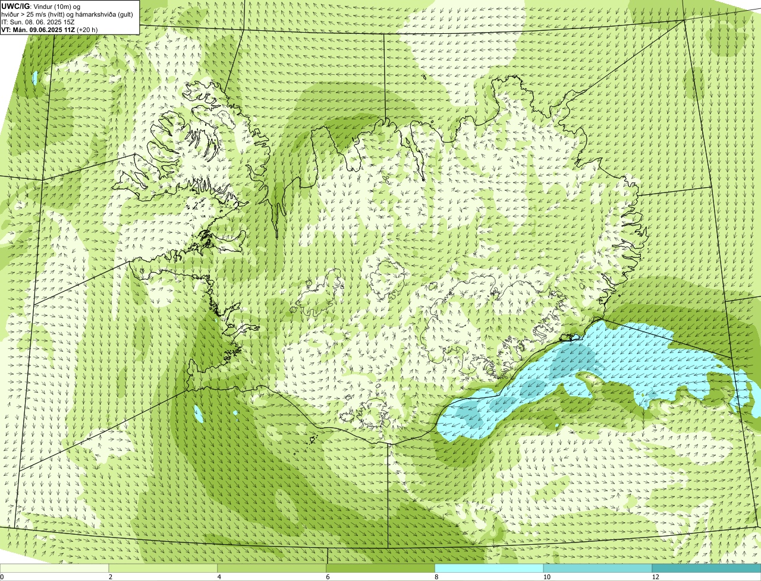Click the 8–10 m/s light cyan swatch
This screenshot has width=761, height=581.
(489, 569)
